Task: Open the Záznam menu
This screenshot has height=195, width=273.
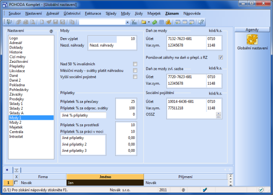Action: pos(172,13)
